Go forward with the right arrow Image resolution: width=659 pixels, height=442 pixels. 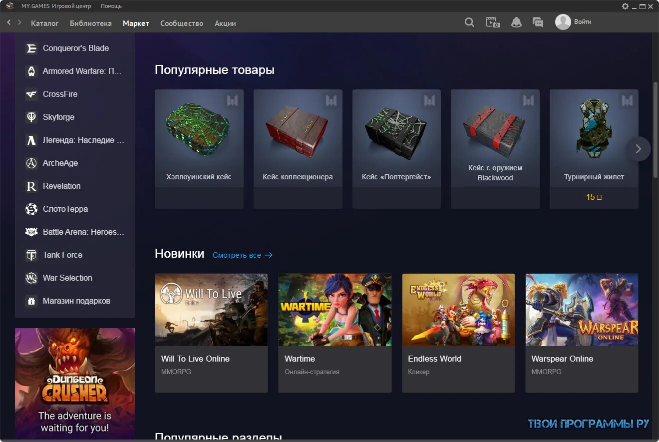[x=19, y=22]
